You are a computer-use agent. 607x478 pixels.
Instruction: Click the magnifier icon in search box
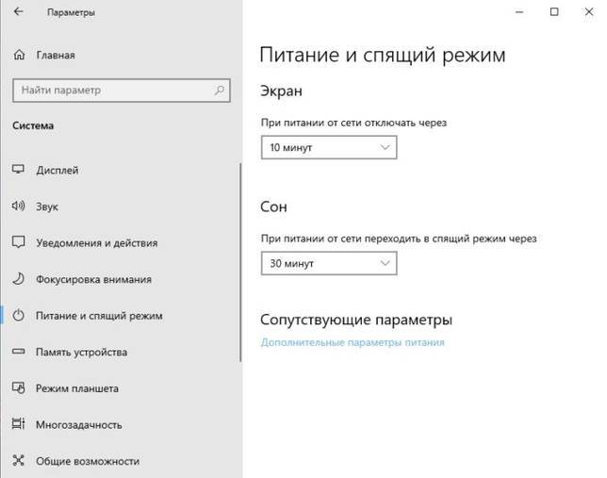pyautogui.click(x=220, y=91)
